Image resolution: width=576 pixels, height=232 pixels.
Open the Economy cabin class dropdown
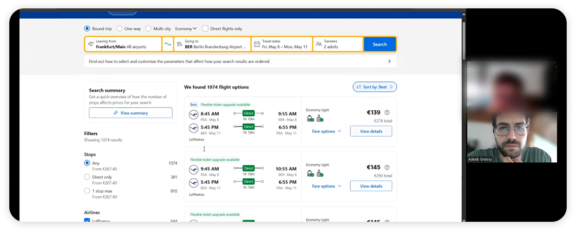tap(186, 28)
